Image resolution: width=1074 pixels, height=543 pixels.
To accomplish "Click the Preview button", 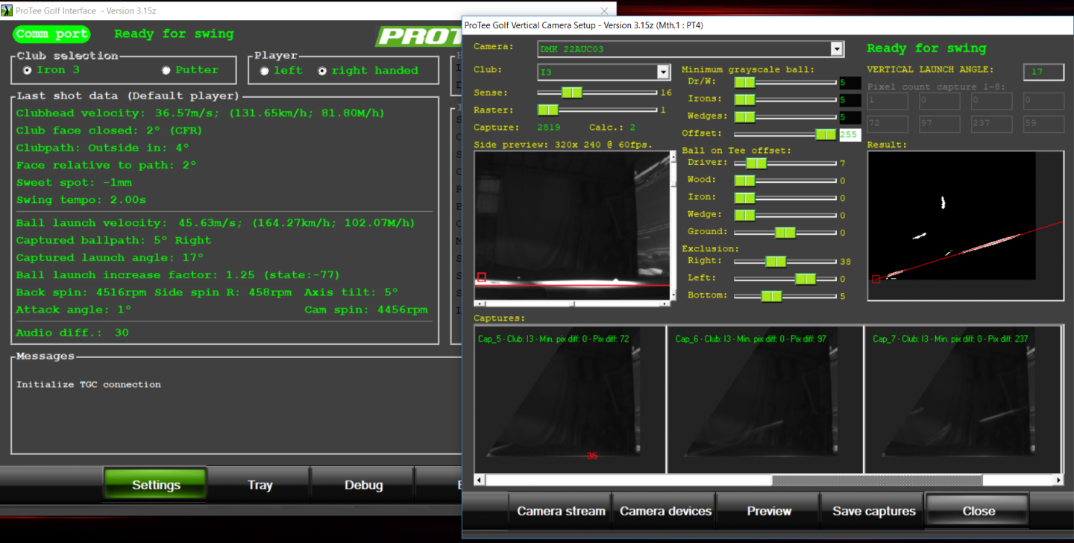I will [x=769, y=511].
